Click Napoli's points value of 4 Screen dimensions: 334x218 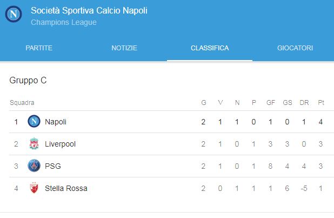click(321, 122)
